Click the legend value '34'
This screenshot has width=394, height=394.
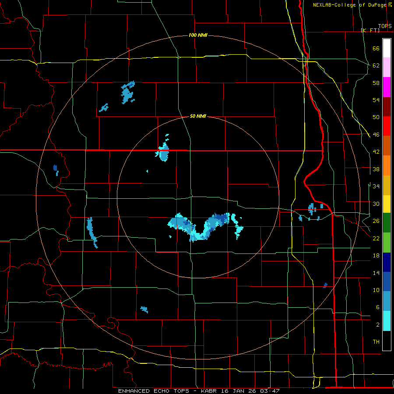point(376,186)
